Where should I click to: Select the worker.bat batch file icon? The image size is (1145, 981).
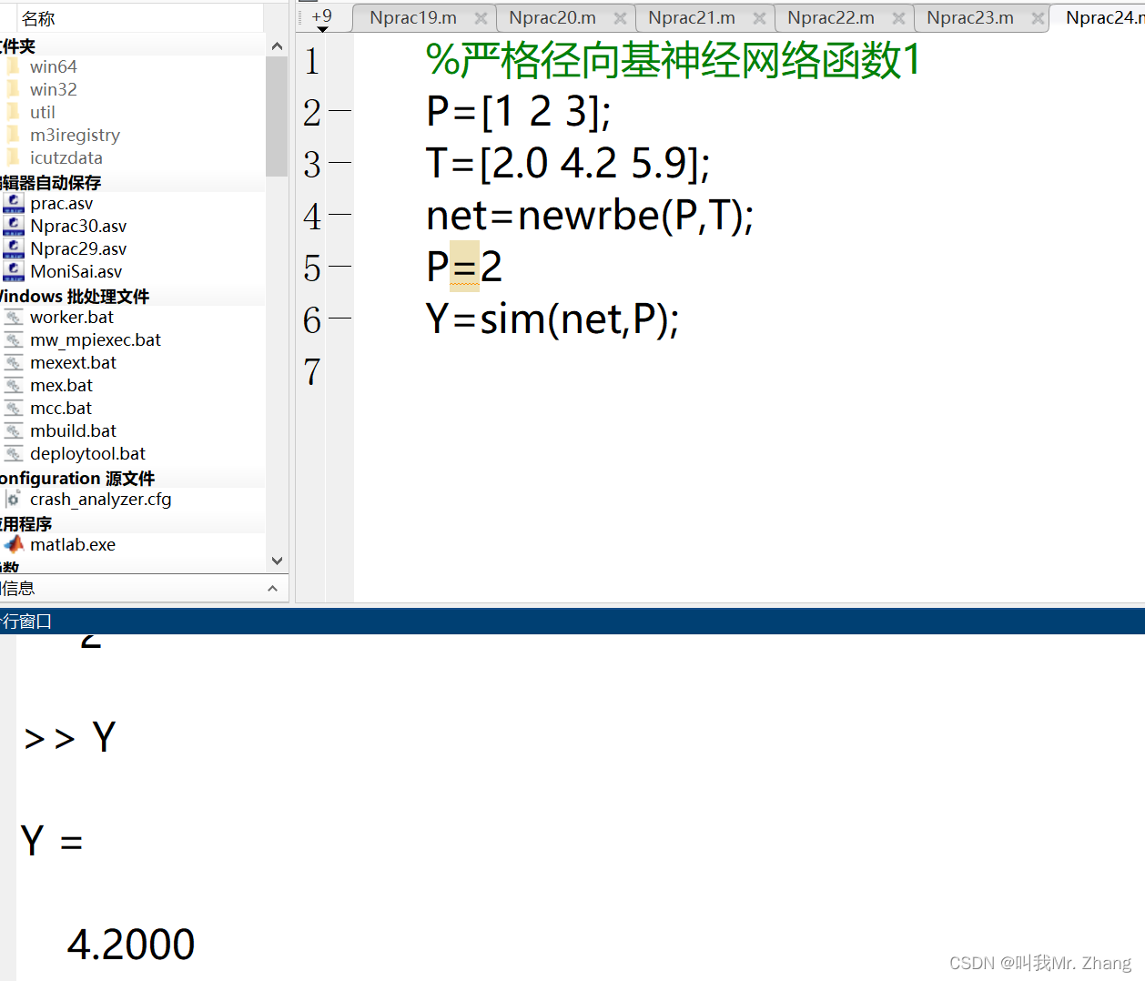[15, 317]
